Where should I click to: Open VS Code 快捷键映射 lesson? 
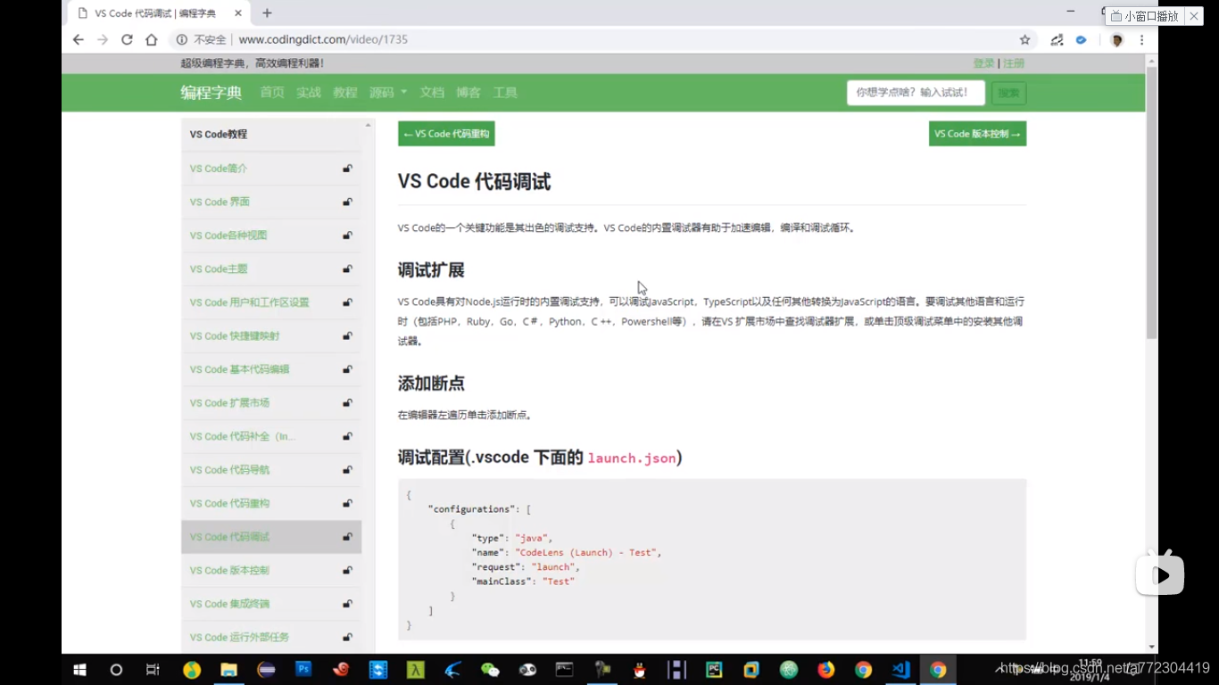pyautogui.click(x=234, y=336)
